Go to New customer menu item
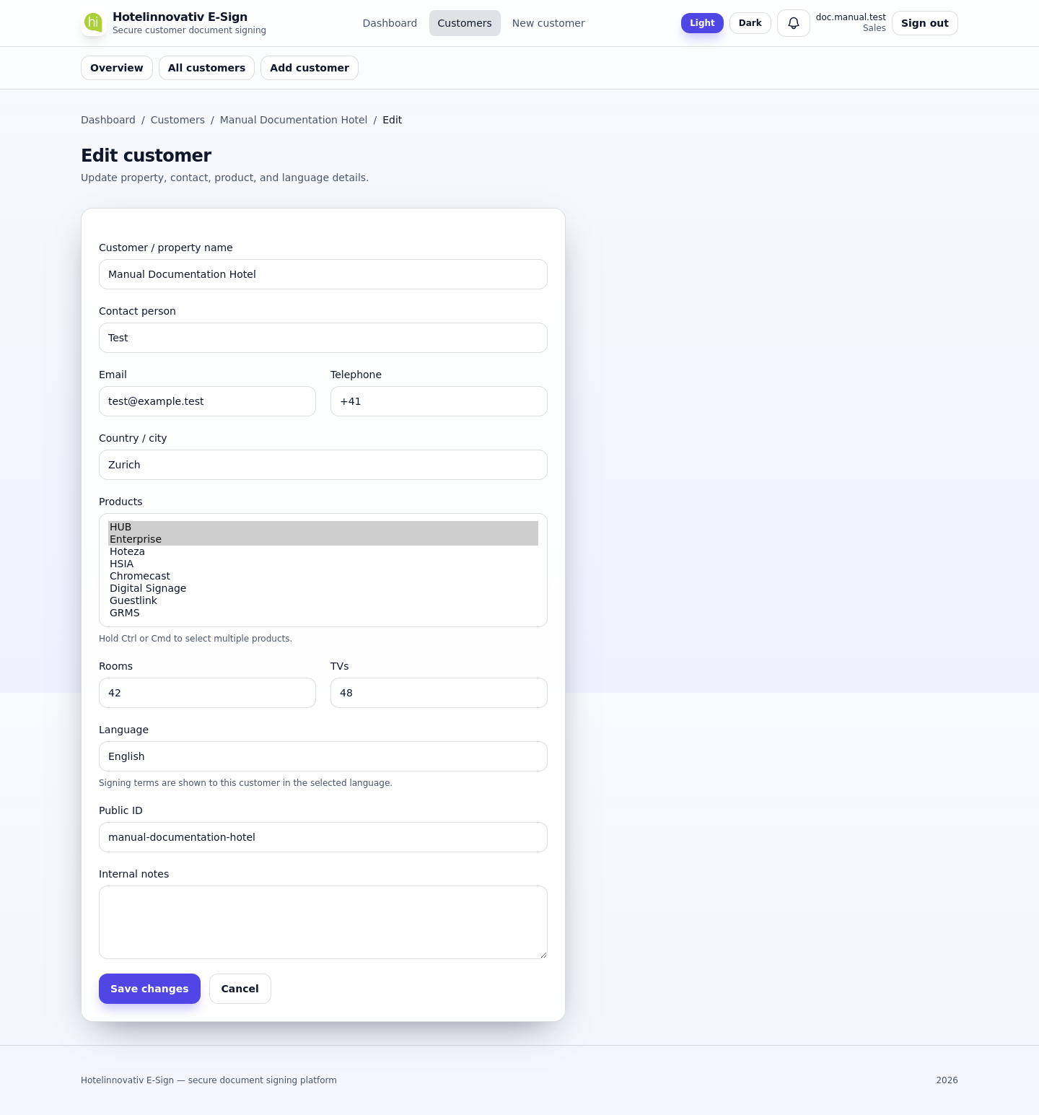The height and width of the screenshot is (1115, 1039). pyautogui.click(x=548, y=23)
